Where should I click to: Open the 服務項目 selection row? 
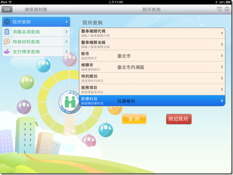click(152, 90)
